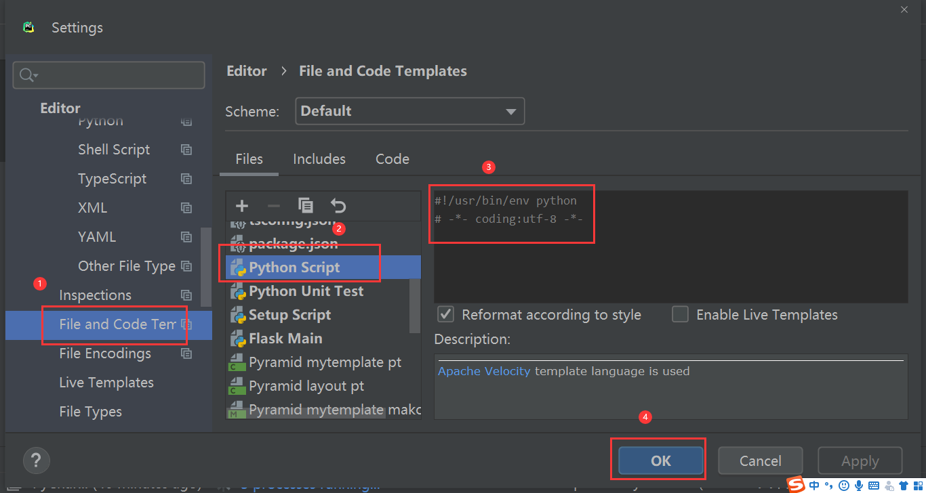Click inside the template code editor

pyautogui.click(x=670, y=246)
